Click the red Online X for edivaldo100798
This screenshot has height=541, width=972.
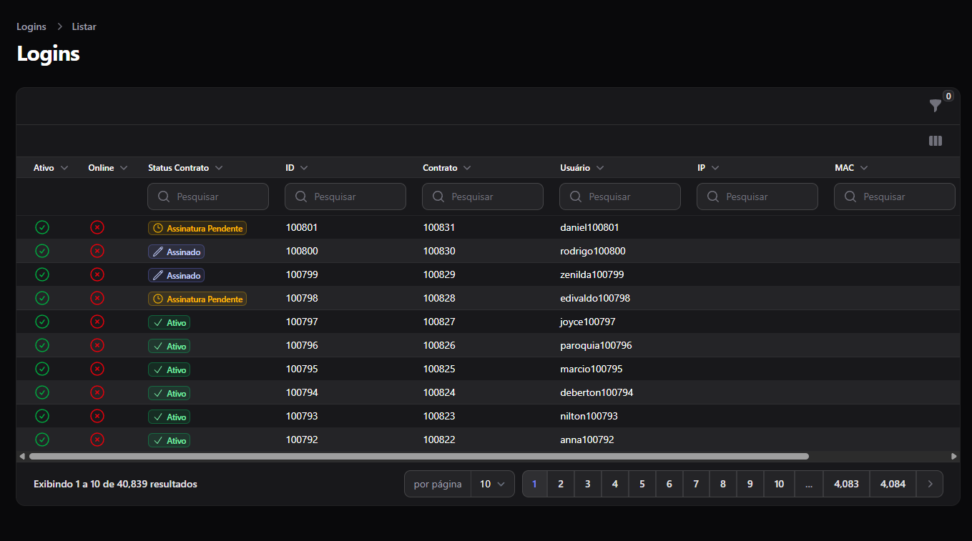pos(97,298)
